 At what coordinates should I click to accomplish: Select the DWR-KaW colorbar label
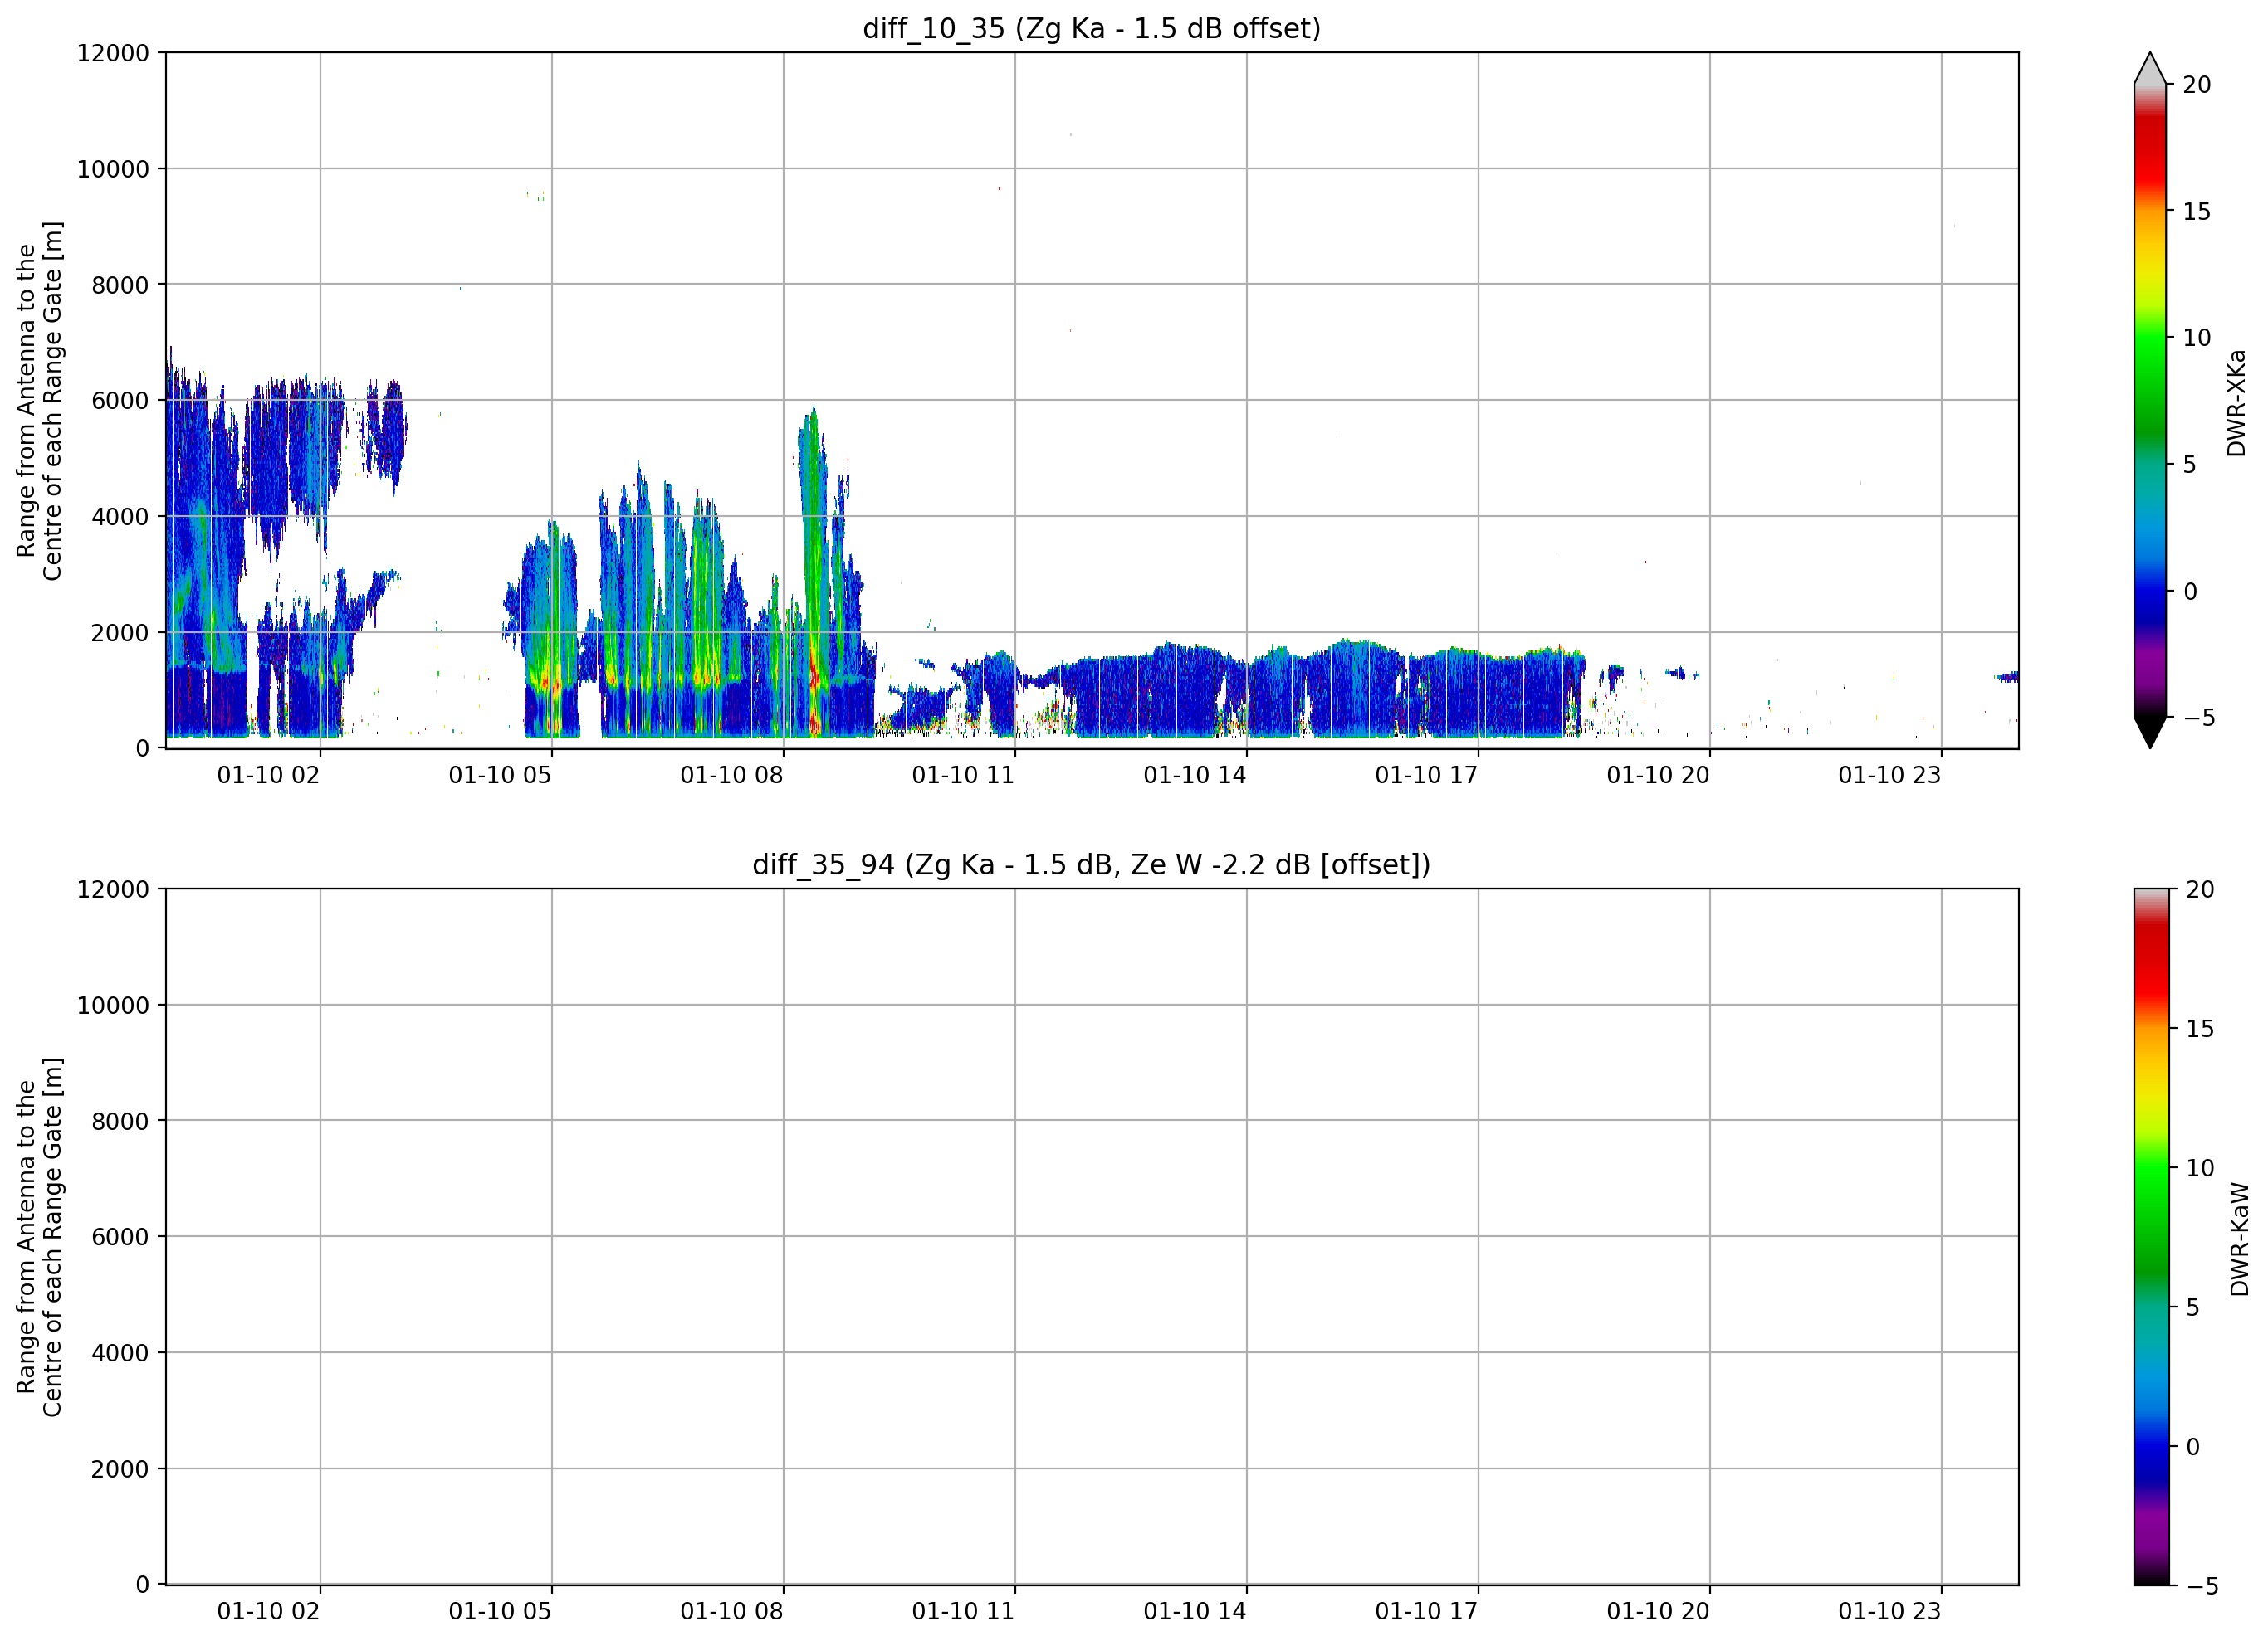tap(2239, 1240)
